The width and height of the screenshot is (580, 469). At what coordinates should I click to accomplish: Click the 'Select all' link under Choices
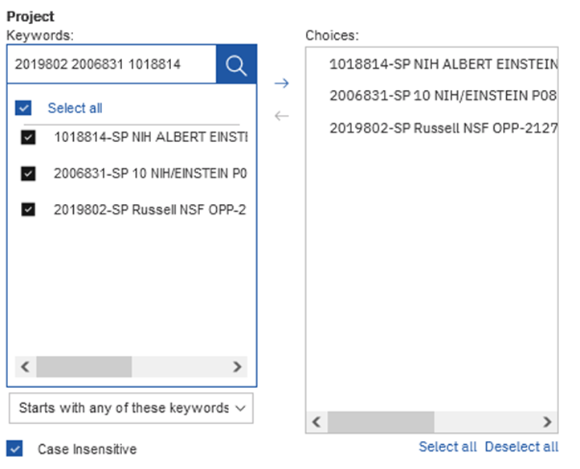(447, 447)
